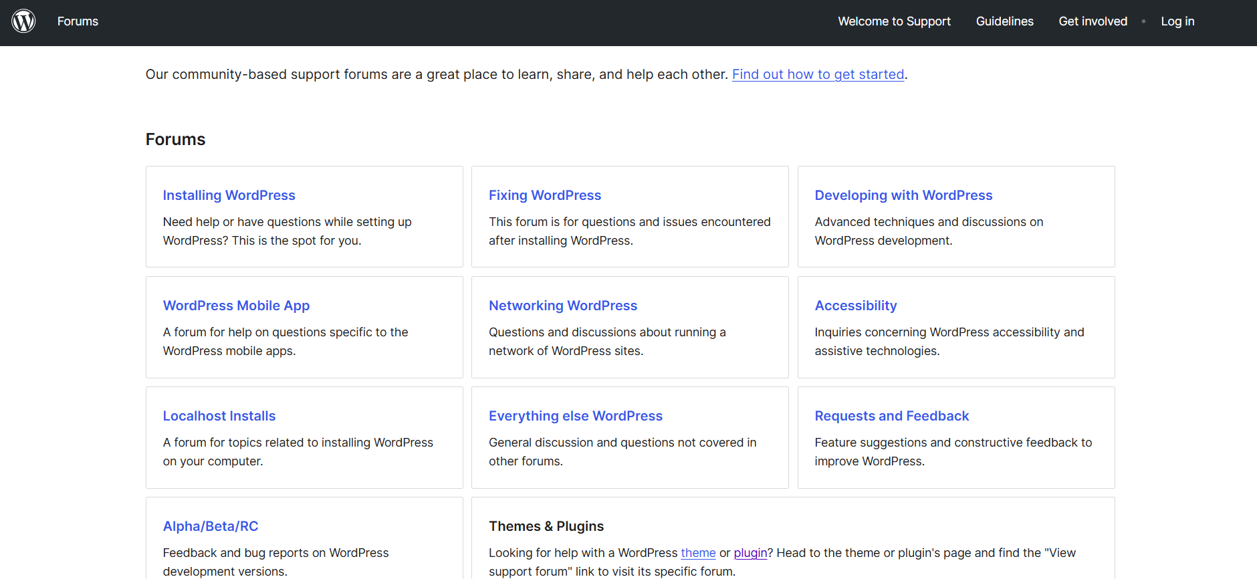1257x579 pixels.
Task: Open the Get involved menu item
Action: pos(1093,21)
